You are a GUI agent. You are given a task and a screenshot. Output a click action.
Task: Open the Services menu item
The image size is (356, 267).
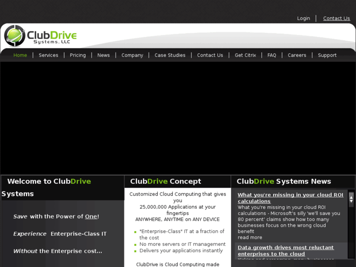click(48, 55)
